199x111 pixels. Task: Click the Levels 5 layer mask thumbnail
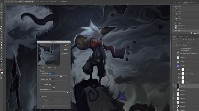[x=183, y=70]
